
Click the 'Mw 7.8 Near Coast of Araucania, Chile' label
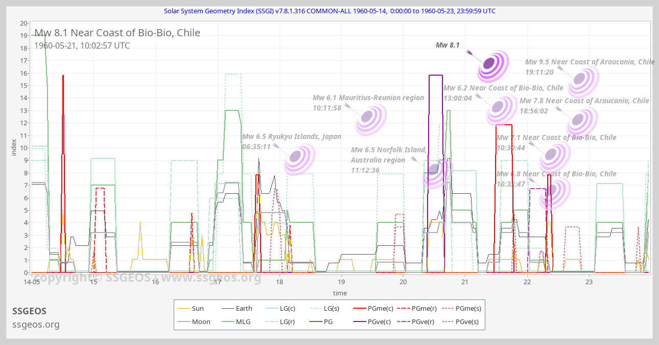(x=584, y=101)
